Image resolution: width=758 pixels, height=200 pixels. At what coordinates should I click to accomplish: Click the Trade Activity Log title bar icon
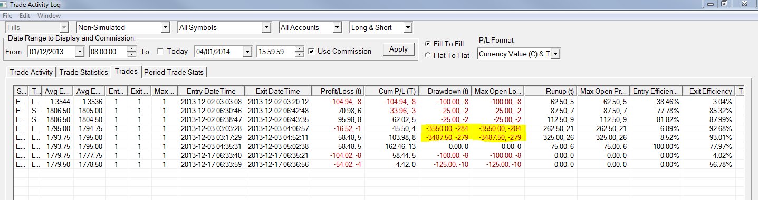5,5
